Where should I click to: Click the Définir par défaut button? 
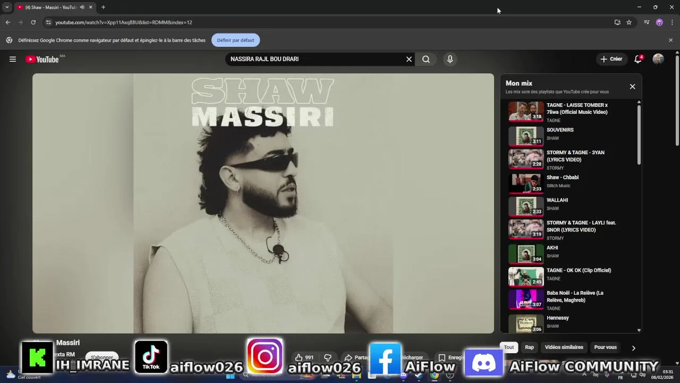coord(235,40)
